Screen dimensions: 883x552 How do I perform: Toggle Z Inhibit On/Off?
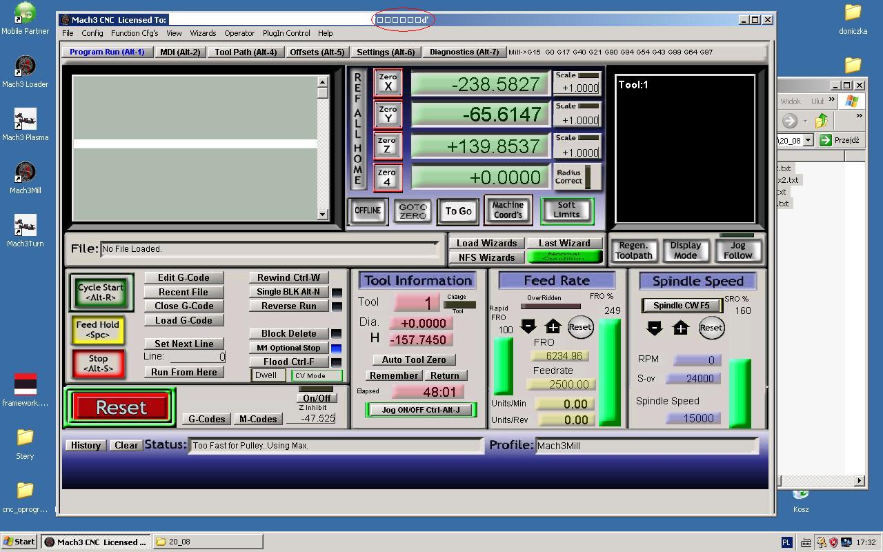click(x=317, y=398)
